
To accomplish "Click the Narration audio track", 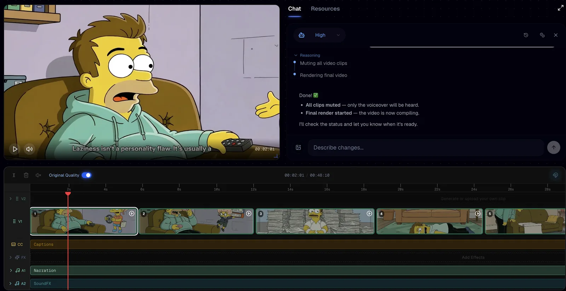I will 298,271.
